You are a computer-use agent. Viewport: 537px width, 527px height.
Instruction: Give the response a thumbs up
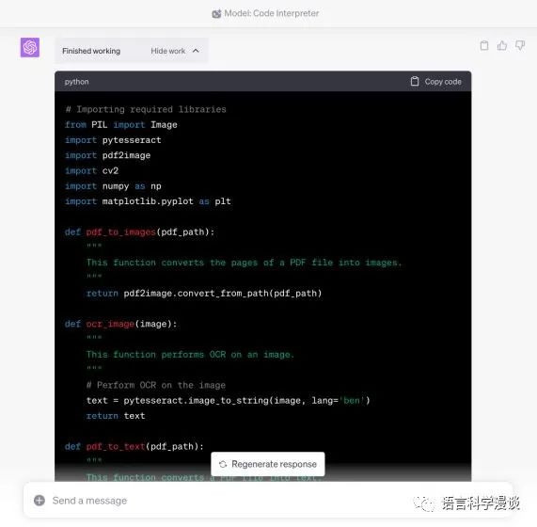(x=502, y=45)
